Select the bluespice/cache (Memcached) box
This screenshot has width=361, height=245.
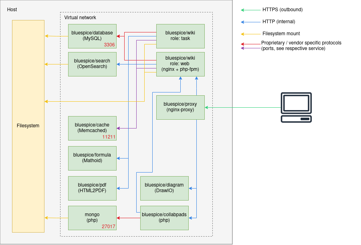pyautogui.click(x=92, y=128)
